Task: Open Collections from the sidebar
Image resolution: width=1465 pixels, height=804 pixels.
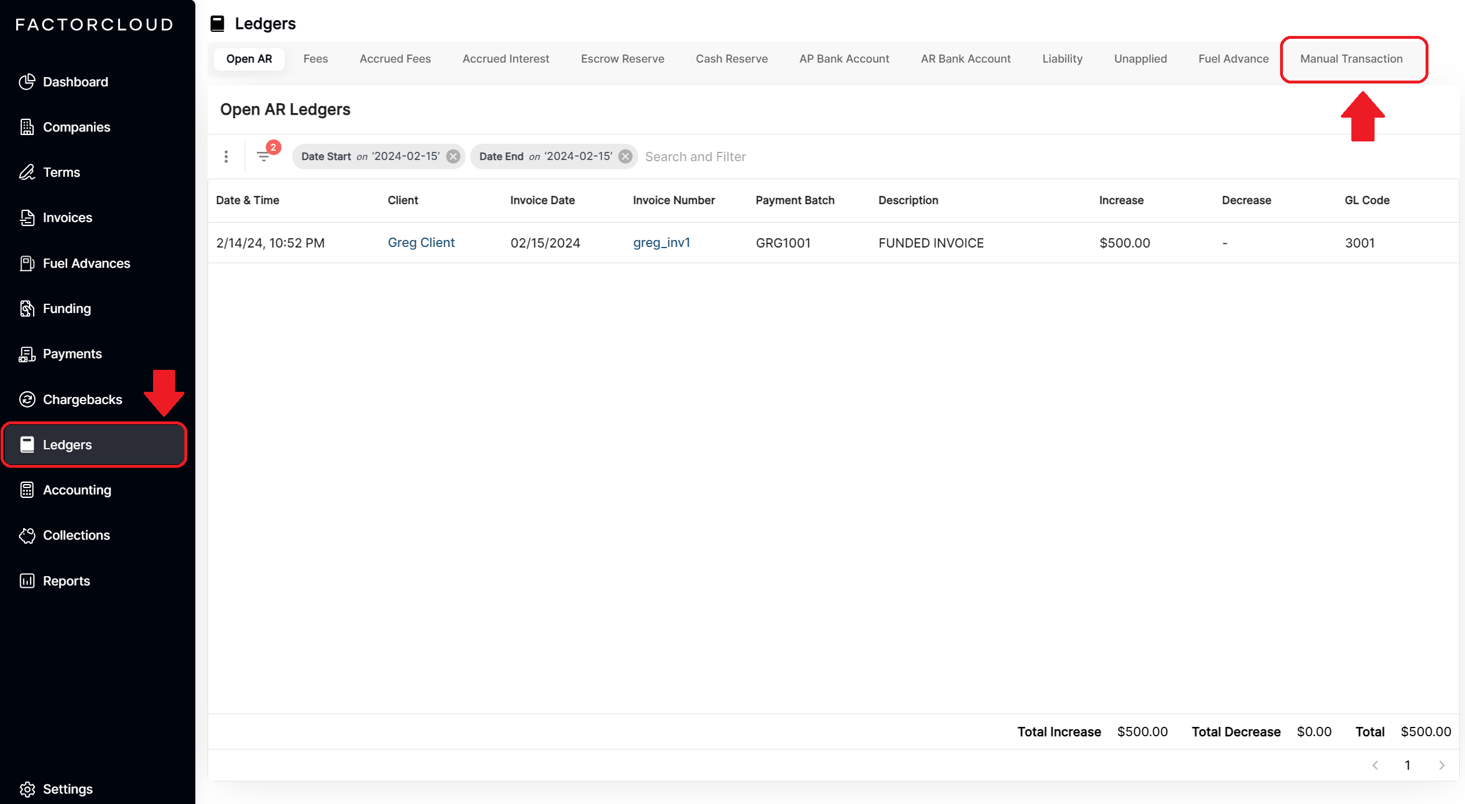Action: click(76, 535)
